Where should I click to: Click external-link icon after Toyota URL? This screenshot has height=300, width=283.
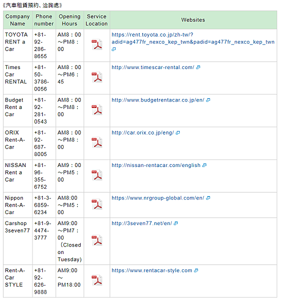coord(114,49)
